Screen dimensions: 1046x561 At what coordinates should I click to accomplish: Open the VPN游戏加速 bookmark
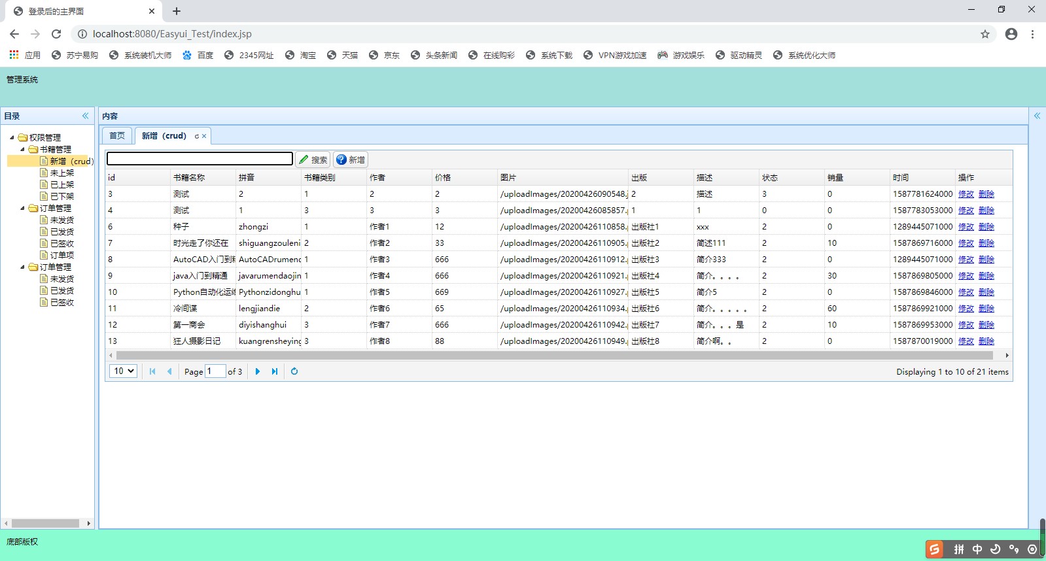click(615, 56)
